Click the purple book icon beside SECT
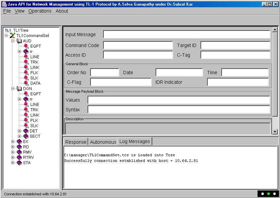 point(26,136)
